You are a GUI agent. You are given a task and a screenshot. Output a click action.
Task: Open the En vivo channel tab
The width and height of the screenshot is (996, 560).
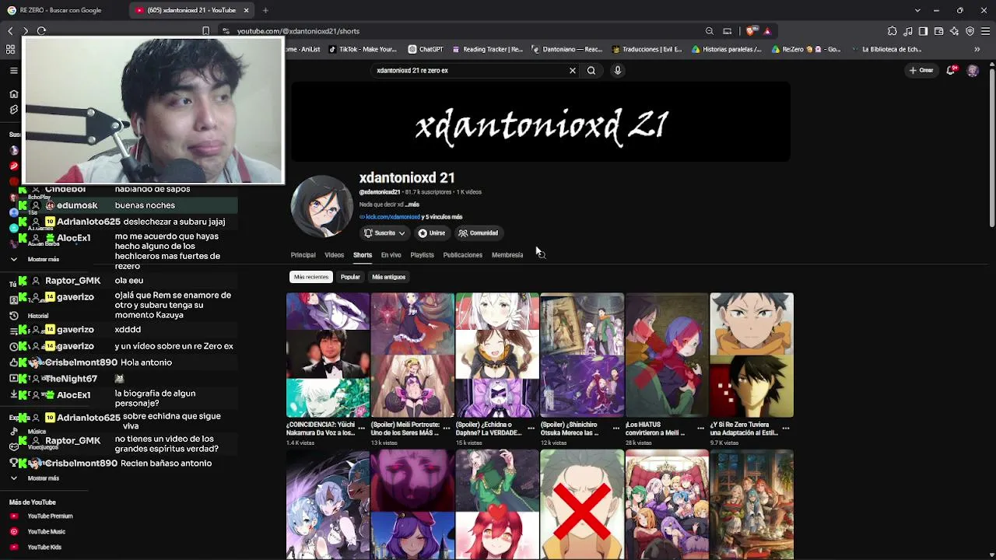coord(391,255)
